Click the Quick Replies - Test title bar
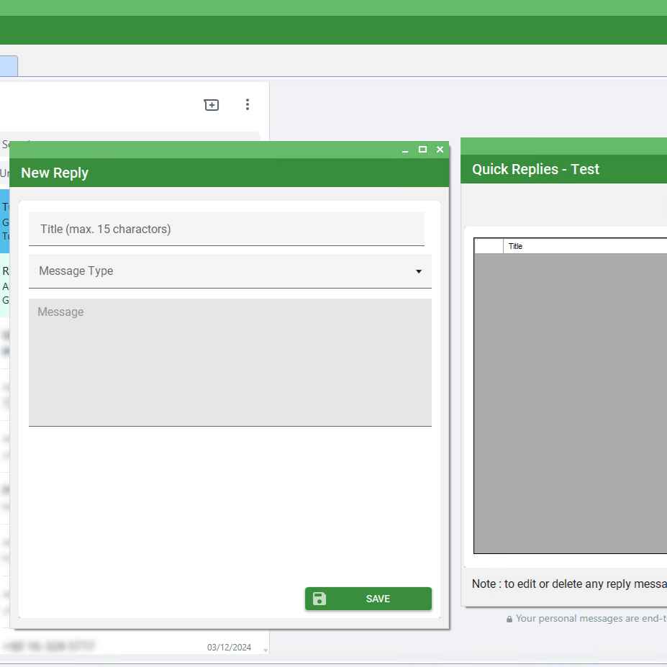Screen dimensions: 667x667 coord(535,169)
